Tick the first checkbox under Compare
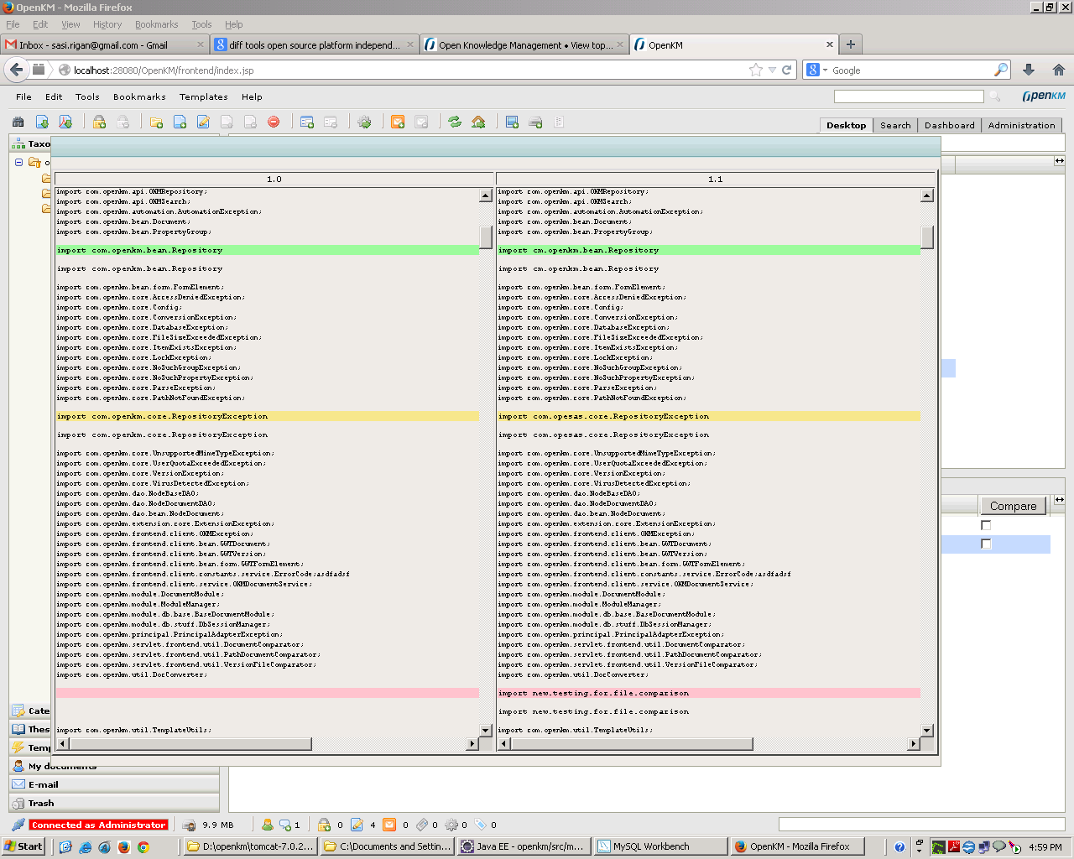 pos(986,525)
